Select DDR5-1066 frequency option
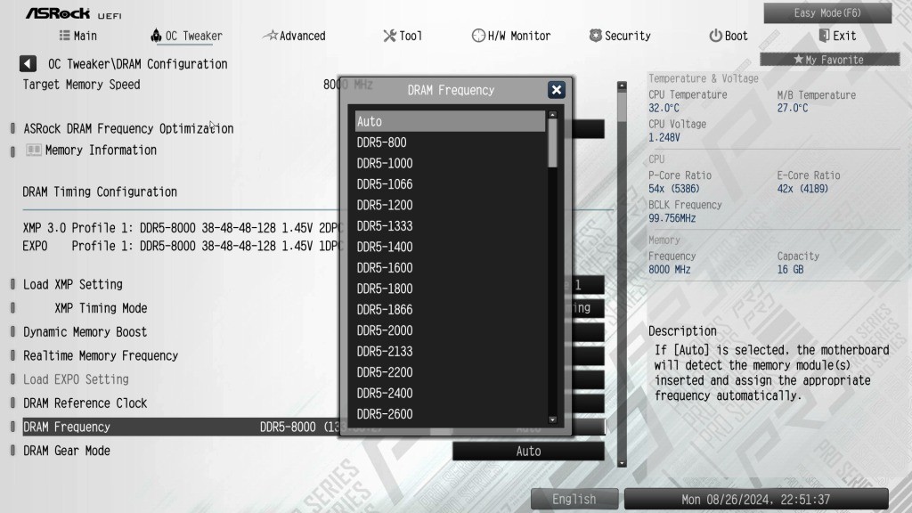Viewport: 912px width, 513px height. pos(450,184)
